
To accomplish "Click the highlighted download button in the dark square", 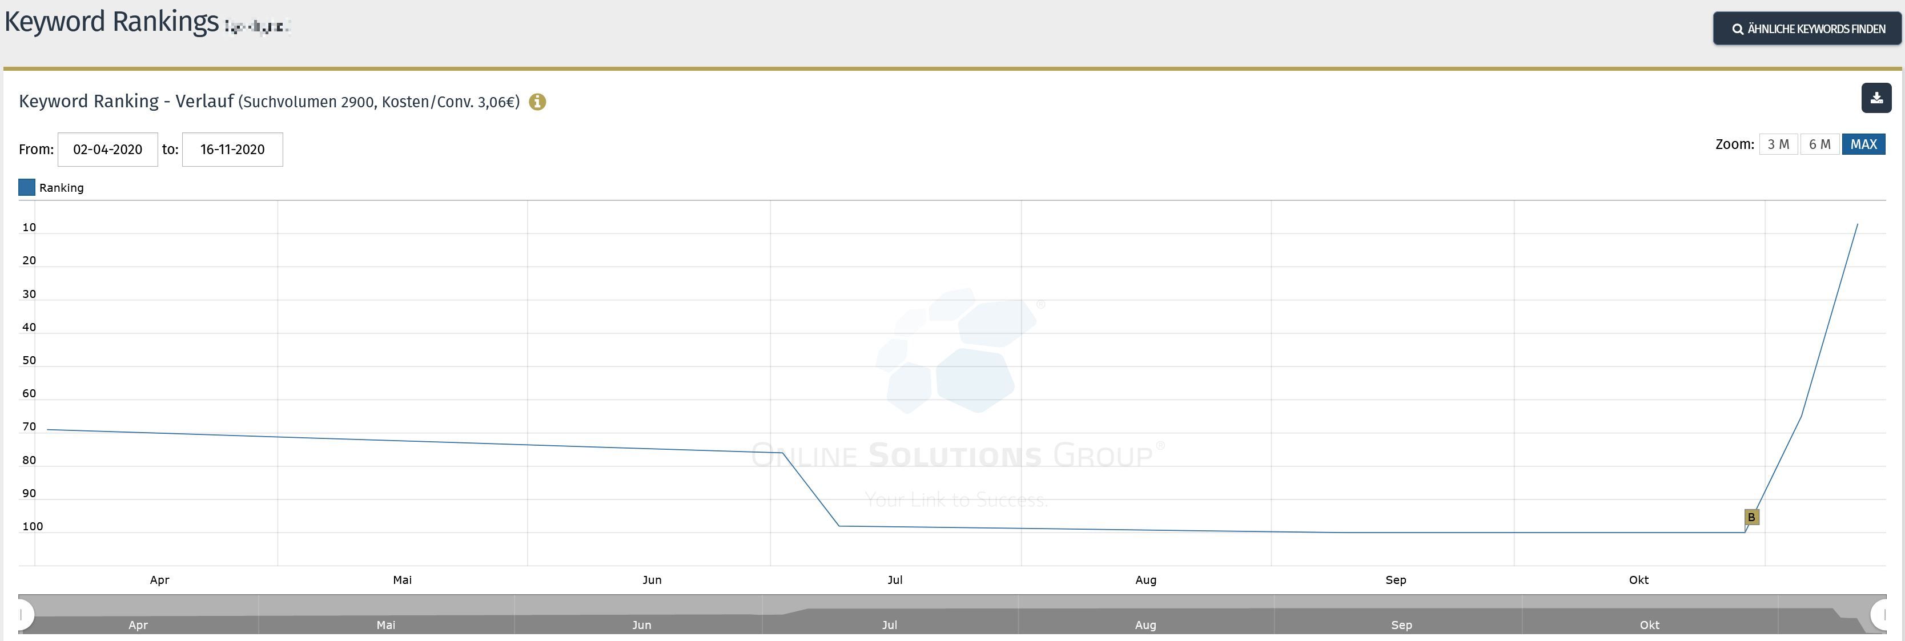I will pyautogui.click(x=1876, y=97).
